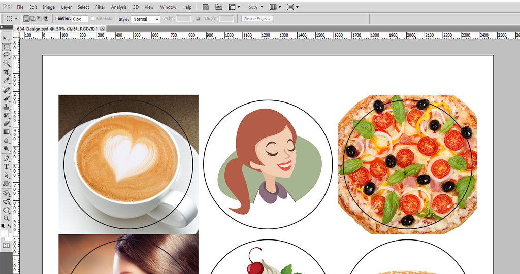Click the Feather input field
Image resolution: width=520 pixels, height=274 pixels.
pos(80,19)
